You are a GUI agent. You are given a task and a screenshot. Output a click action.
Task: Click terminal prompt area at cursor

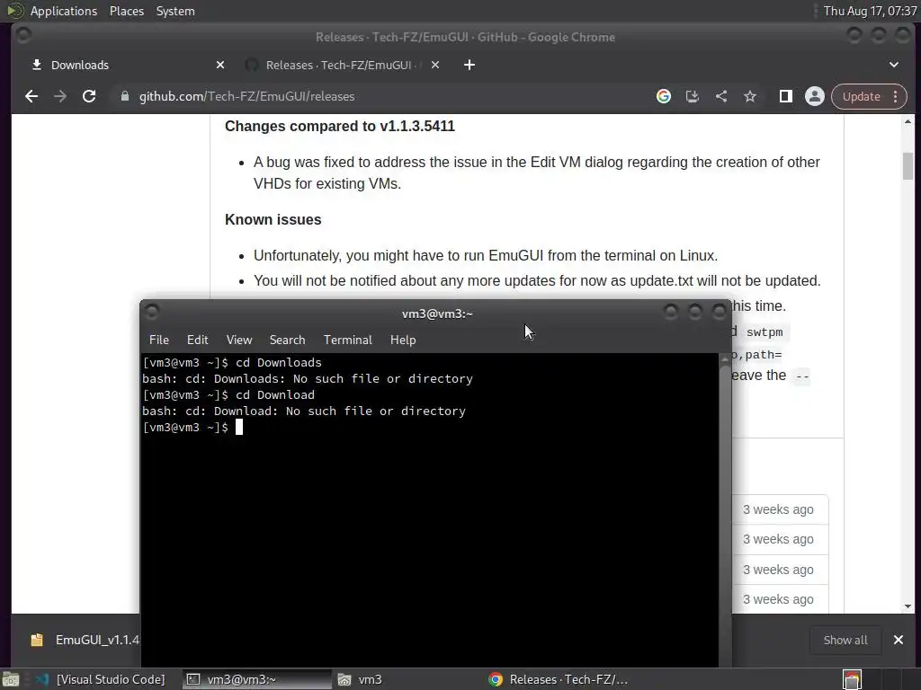tap(239, 427)
